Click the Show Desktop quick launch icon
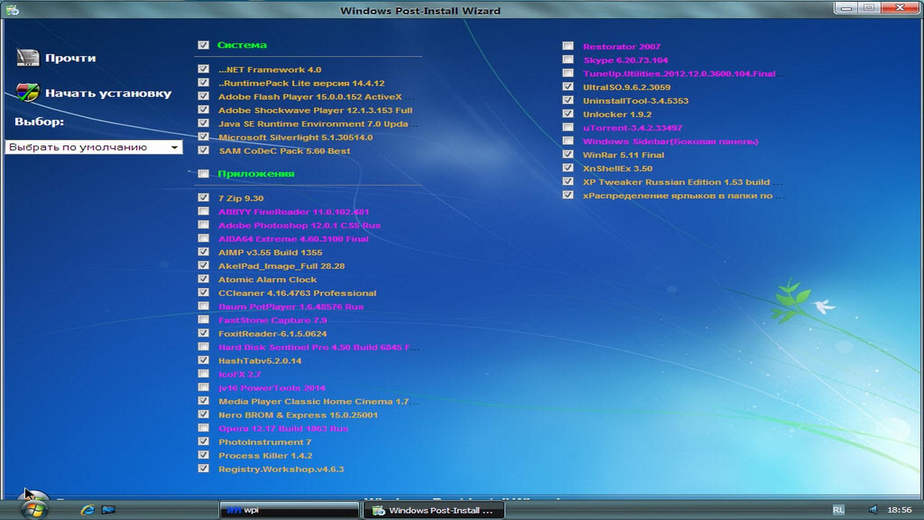The image size is (924, 520). point(109,509)
